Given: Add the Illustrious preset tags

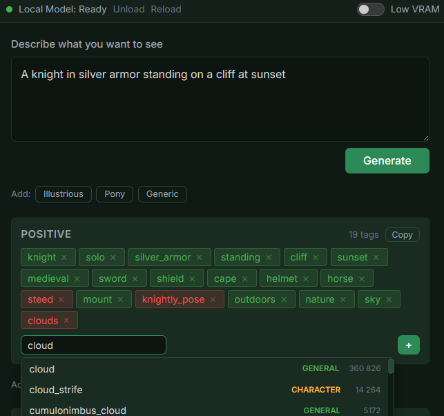Looking at the screenshot, I should point(64,194).
